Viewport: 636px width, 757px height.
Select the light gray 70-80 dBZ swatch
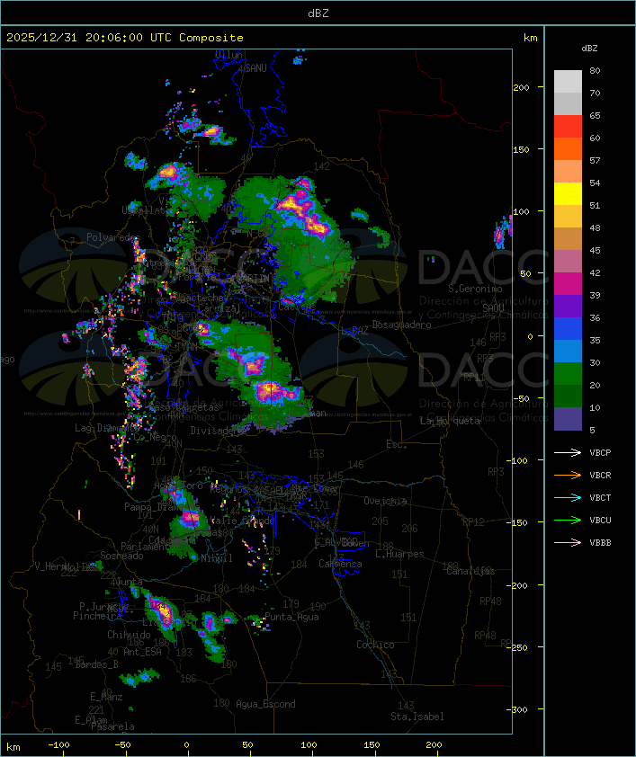click(x=568, y=81)
